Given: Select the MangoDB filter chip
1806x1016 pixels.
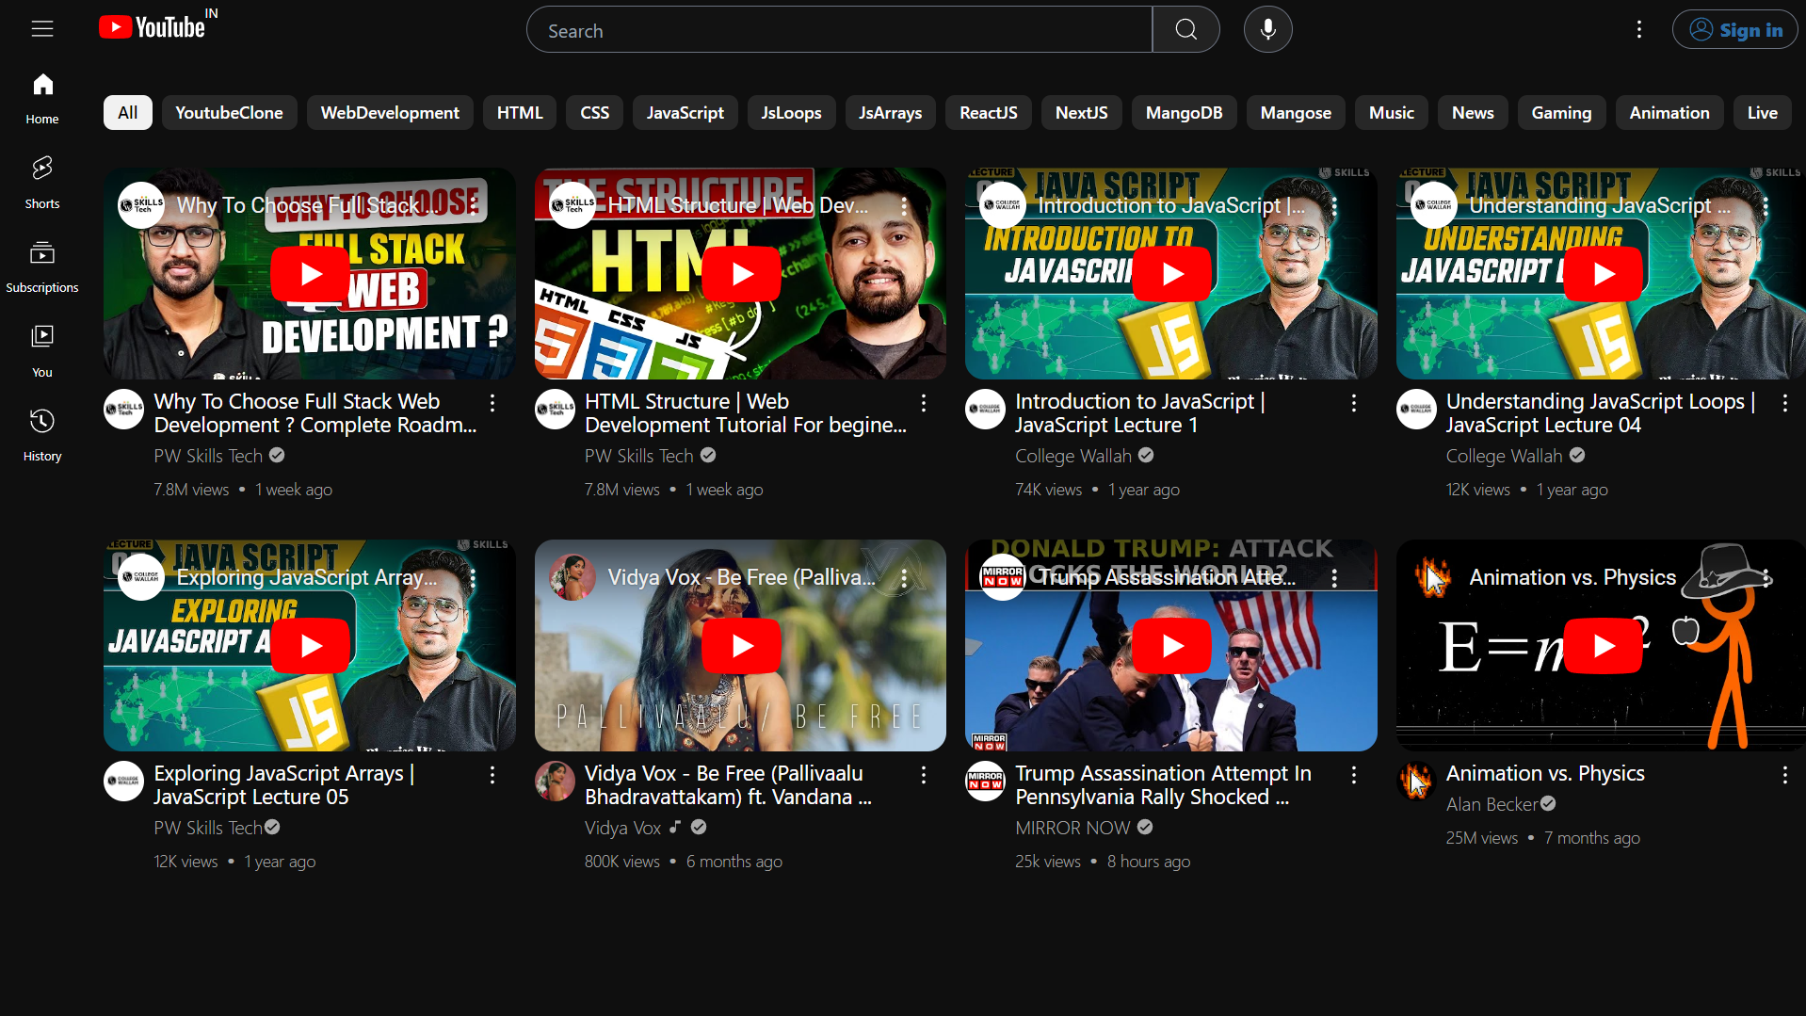Looking at the screenshot, I should (1184, 113).
